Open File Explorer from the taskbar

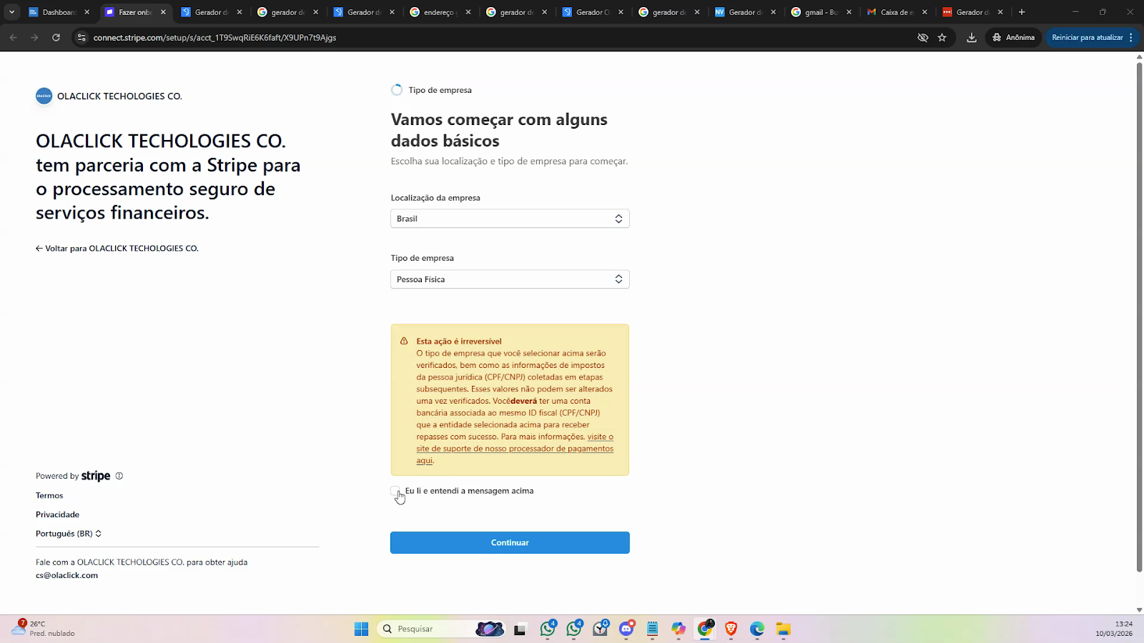tap(783, 629)
